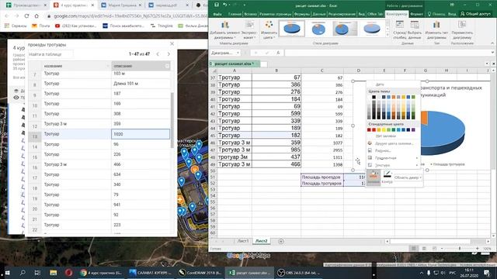Open Select Data dialog
The height and width of the screenshot is (279, 497).
click(415, 30)
